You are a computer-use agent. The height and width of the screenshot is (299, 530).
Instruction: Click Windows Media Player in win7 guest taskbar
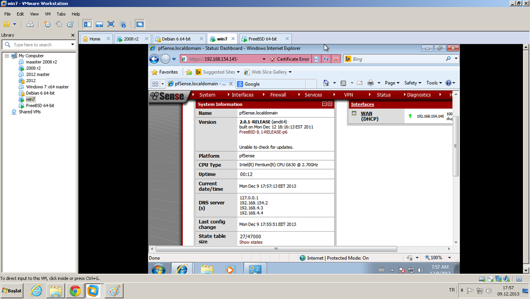[x=230, y=270]
